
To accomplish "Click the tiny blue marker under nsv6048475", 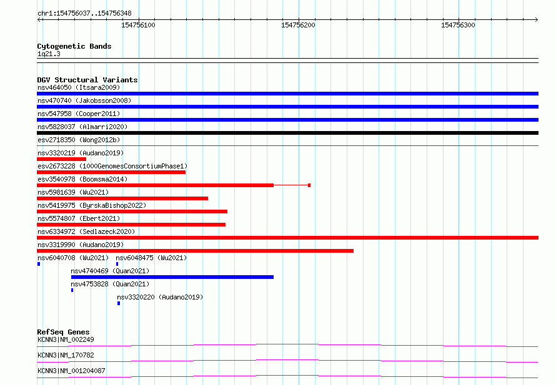I will tap(117, 264).
